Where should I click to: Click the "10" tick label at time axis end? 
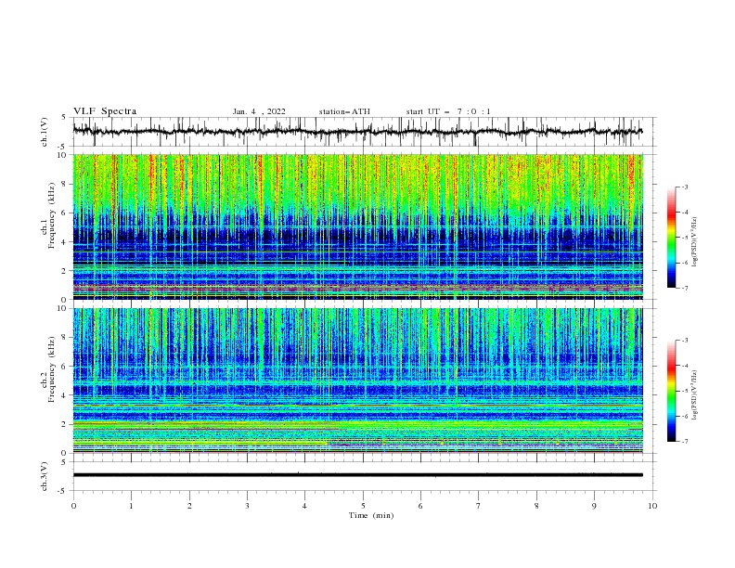(x=652, y=506)
